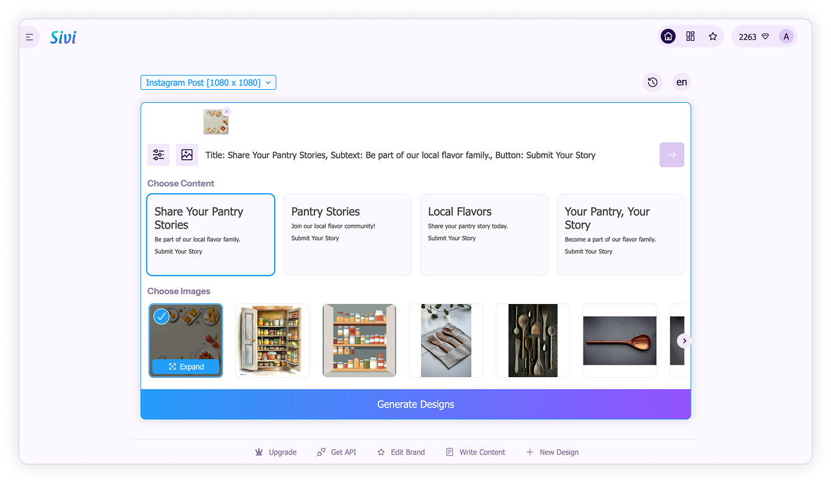This screenshot has height=483, width=831.
Task: Click the attached food image thumbnail
Action: (x=216, y=122)
